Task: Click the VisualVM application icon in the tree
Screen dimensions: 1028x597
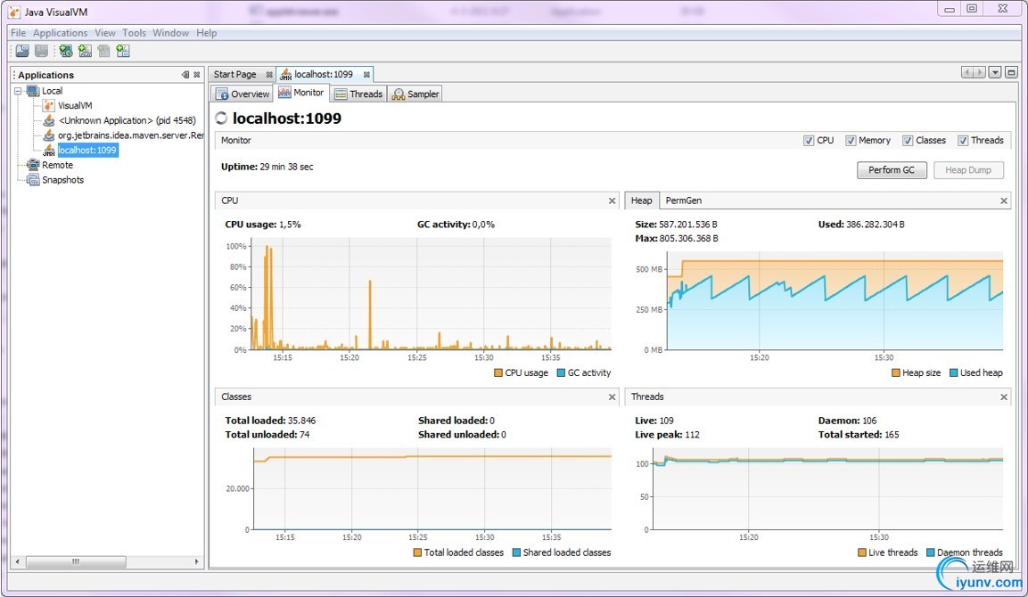Action: coord(49,105)
